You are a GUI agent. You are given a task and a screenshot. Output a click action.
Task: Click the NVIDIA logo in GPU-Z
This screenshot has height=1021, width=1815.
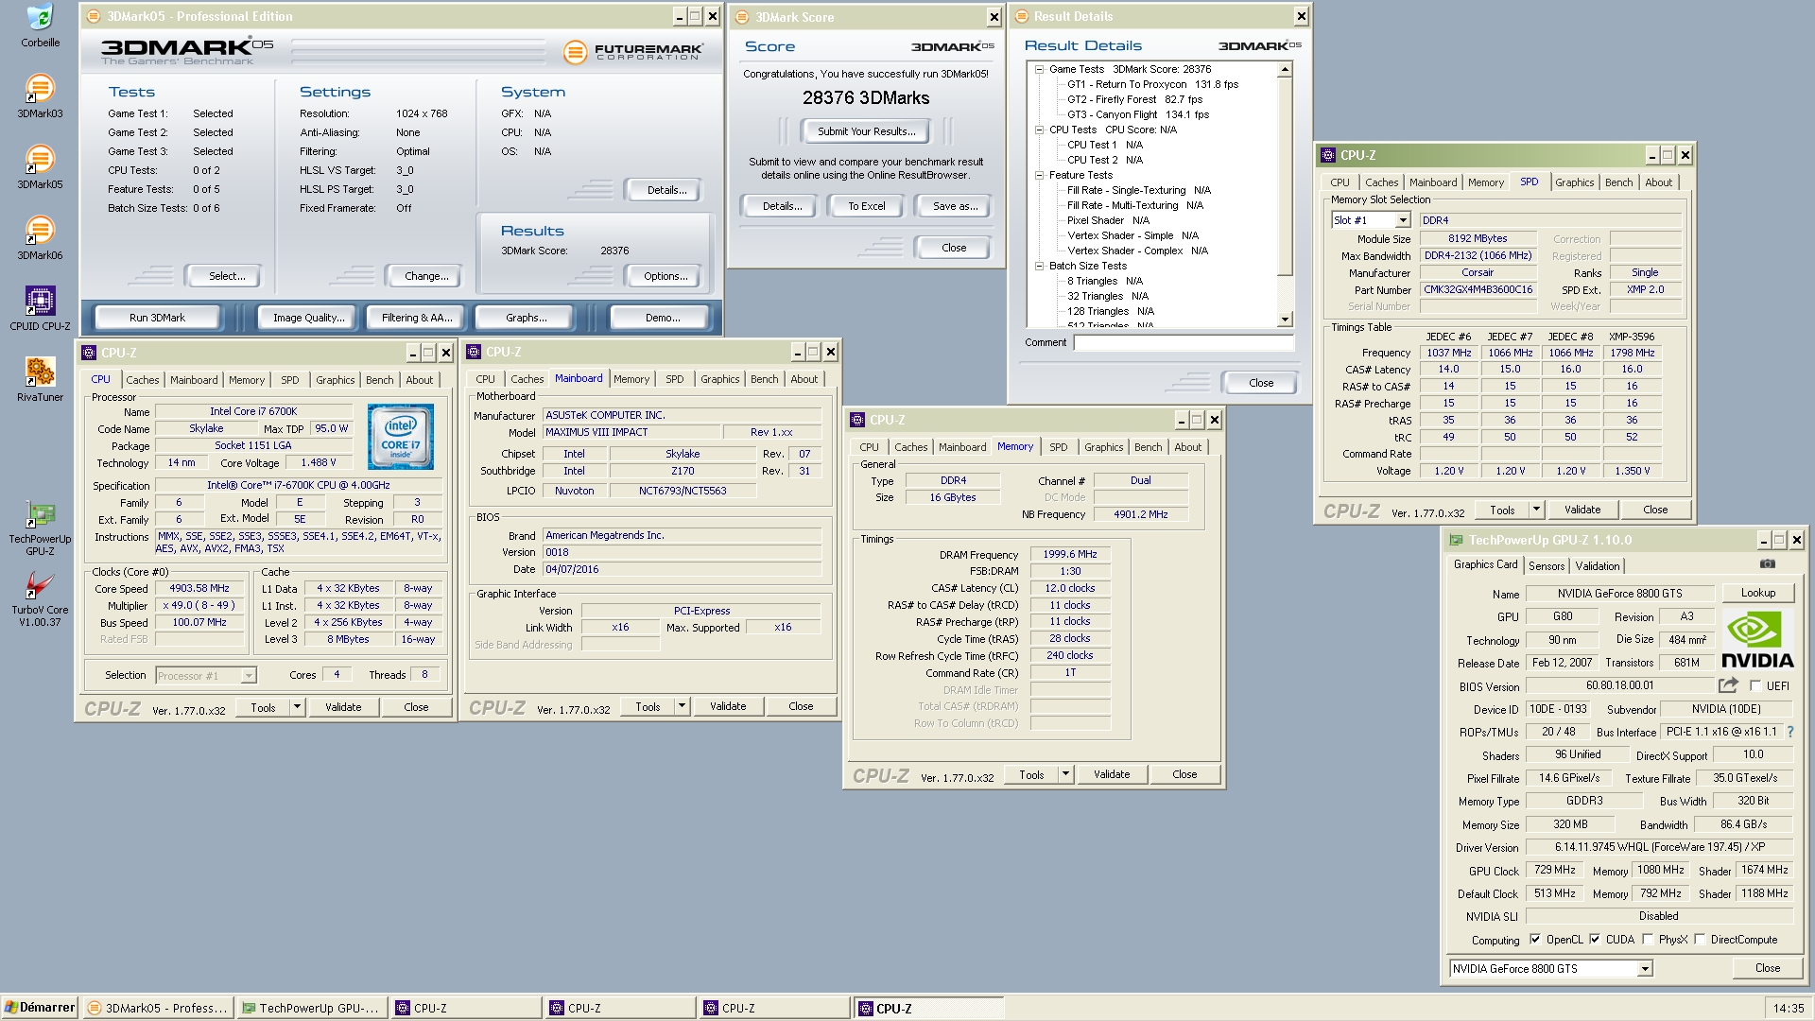coord(1756,640)
